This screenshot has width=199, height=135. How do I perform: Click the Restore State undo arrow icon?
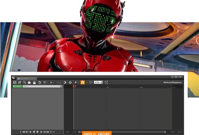[x=39, y=82]
